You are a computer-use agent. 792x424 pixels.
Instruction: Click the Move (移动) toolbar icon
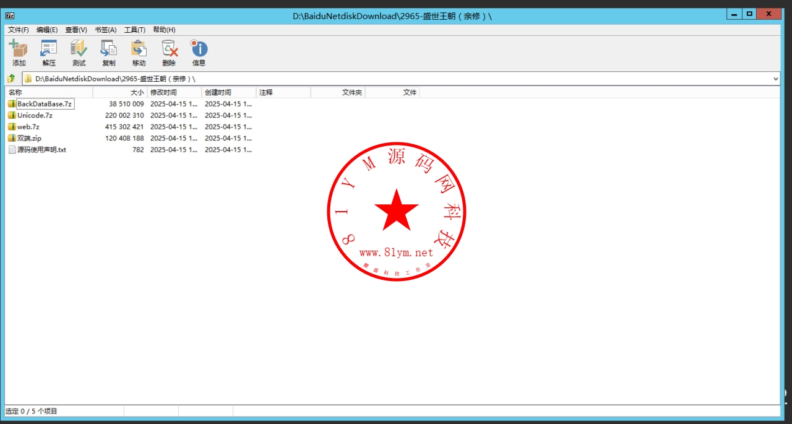(x=139, y=49)
